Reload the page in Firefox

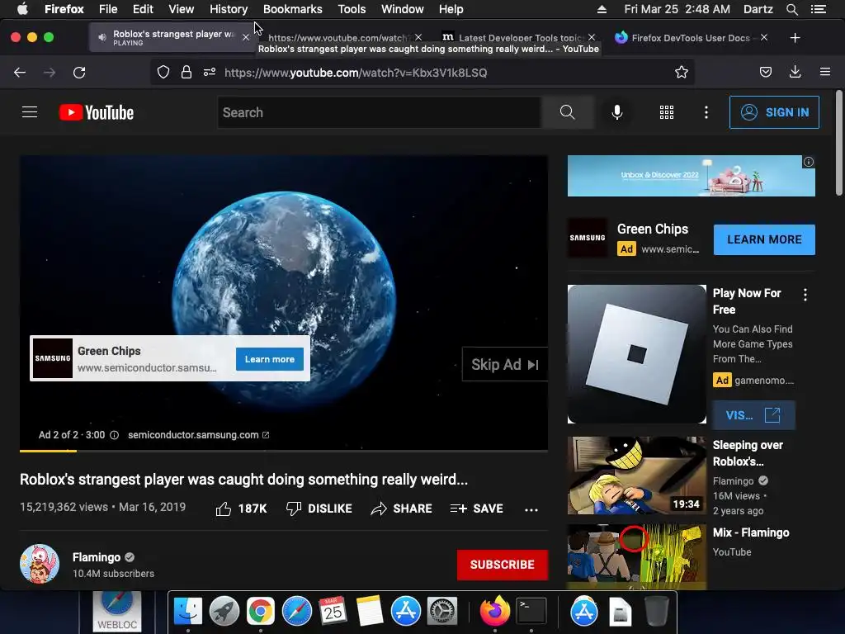(79, 73)
